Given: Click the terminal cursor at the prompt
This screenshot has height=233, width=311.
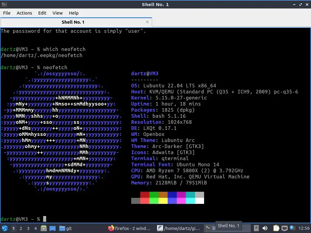Looking at the screenshot, I should [45, 219].
